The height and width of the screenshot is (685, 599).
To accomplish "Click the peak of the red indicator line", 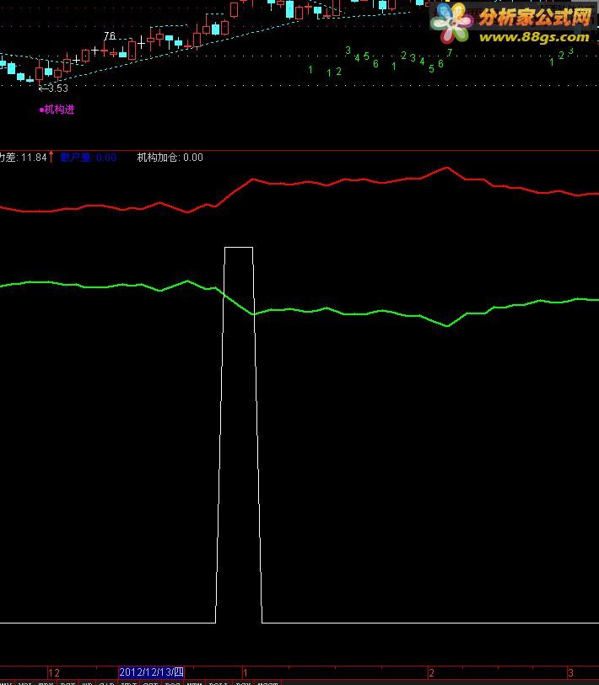I will (447, 168).
